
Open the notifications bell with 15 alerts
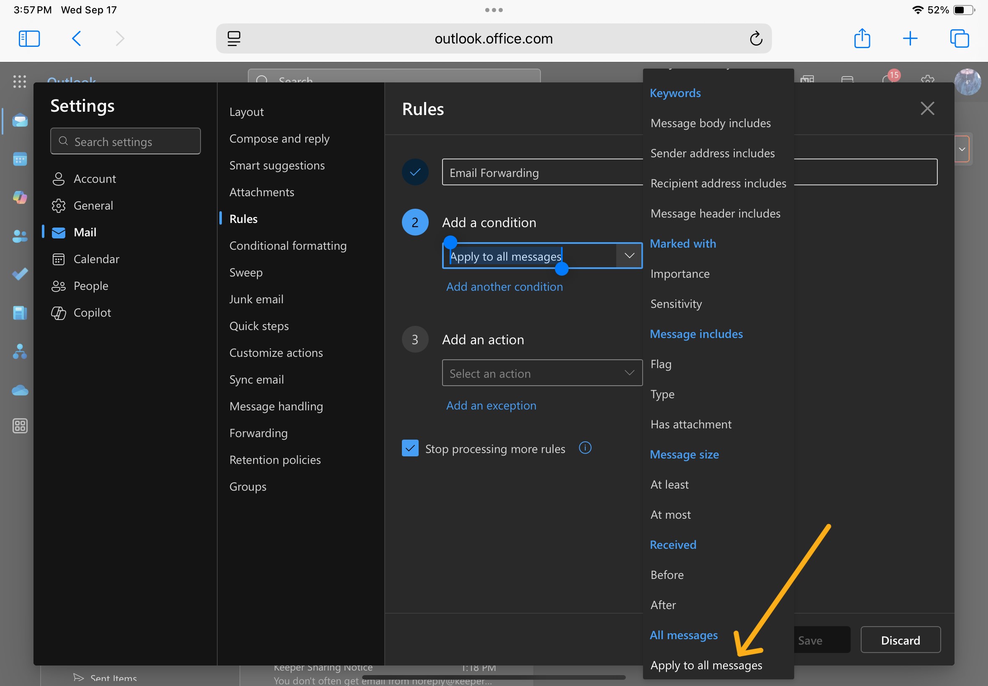point(888,81)
